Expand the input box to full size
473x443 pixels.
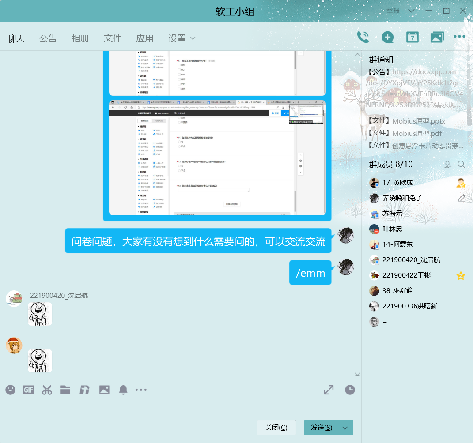pyautogui.click(x=329, y=390)
